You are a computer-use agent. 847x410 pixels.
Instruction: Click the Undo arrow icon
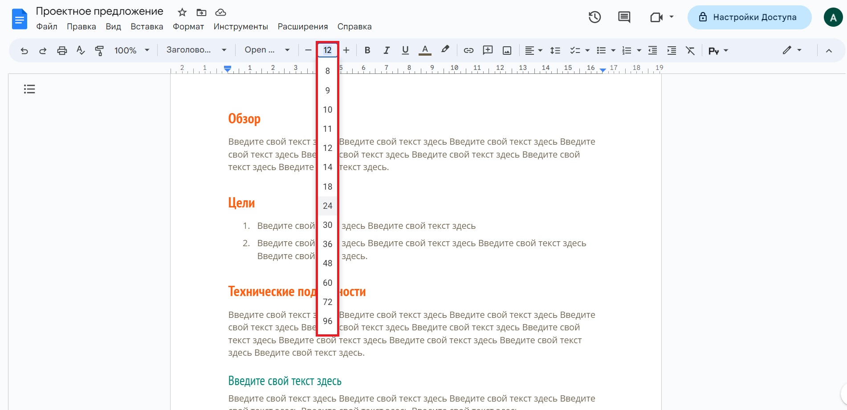(24, 51)
